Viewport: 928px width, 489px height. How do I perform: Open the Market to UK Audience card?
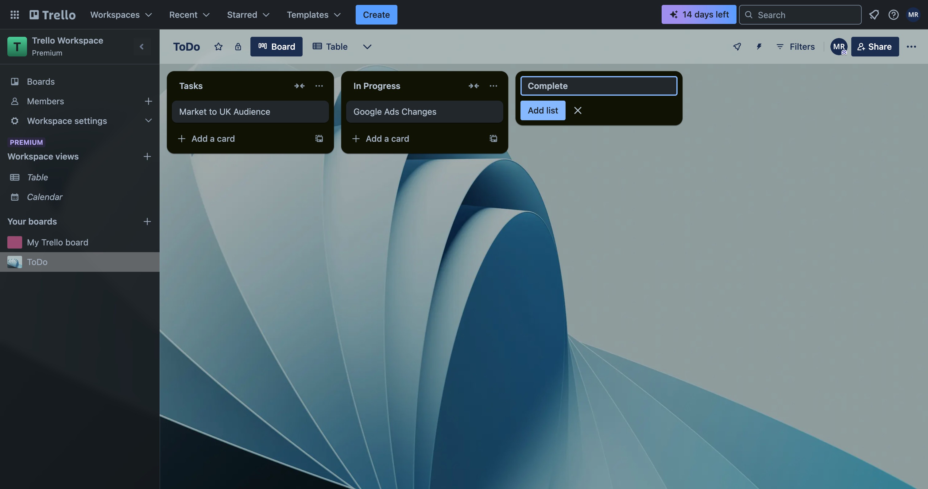[x=250, y=112]
